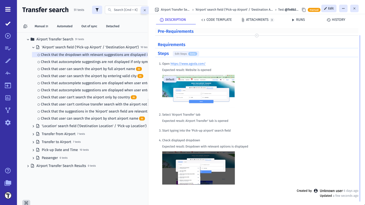
Task: Select circle for 'can't search the airport only by country'
Action: click(38, 97)
